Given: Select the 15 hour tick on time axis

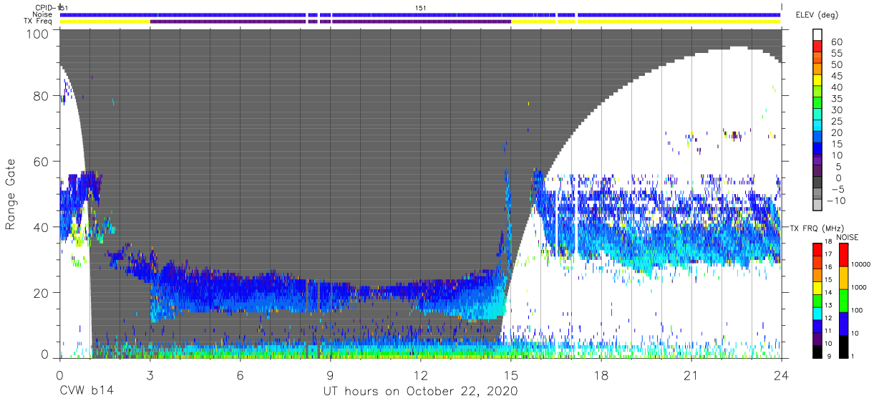Looking at the screenshot, I should click(511, 375).
